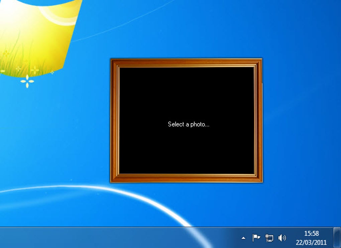Open the network connection tray icon
This screenshot has width=341, height=248.
tap(269, 238)
